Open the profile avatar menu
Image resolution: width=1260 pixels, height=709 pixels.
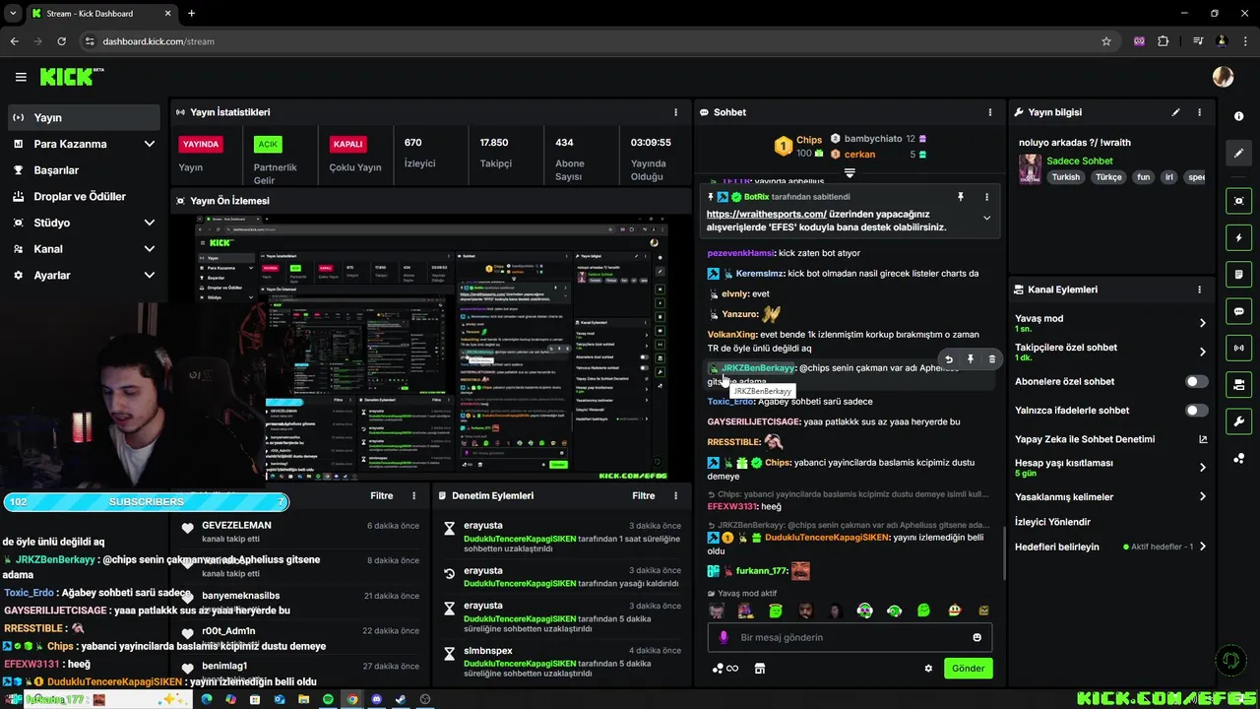(1223, 77)
